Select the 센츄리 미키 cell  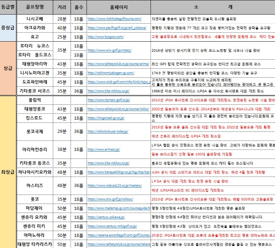[x=35, y=226]
